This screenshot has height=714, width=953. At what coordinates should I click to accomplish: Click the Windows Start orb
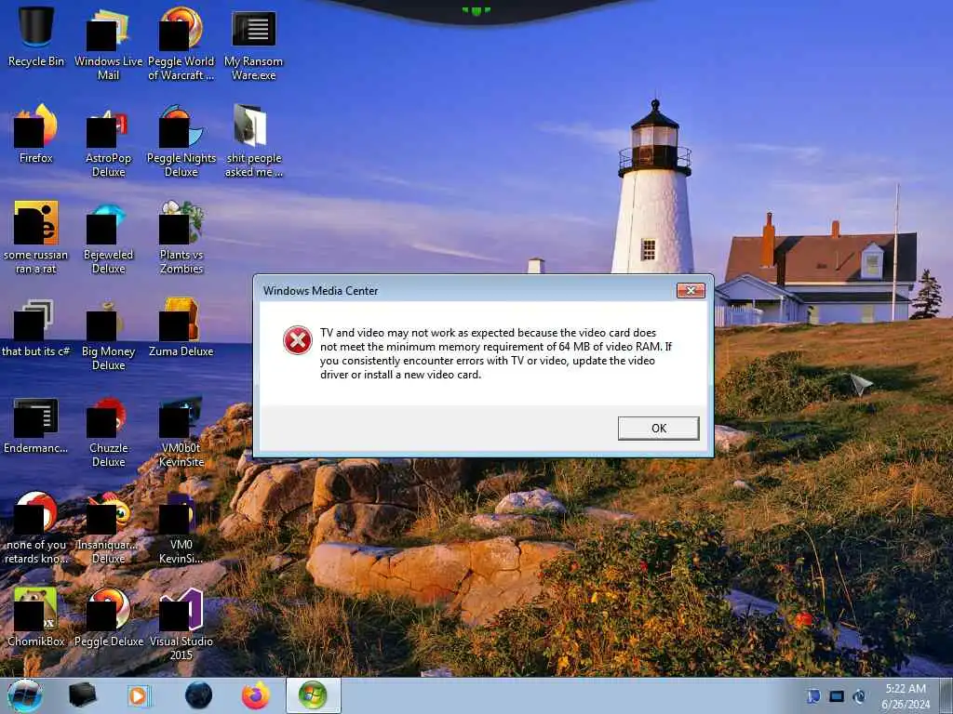coord(25,695)
